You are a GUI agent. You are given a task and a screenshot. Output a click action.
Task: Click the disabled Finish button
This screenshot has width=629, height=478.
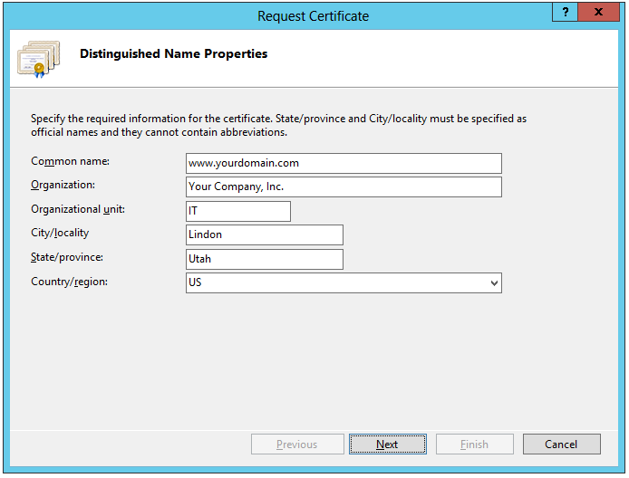[x=474, y=445]
